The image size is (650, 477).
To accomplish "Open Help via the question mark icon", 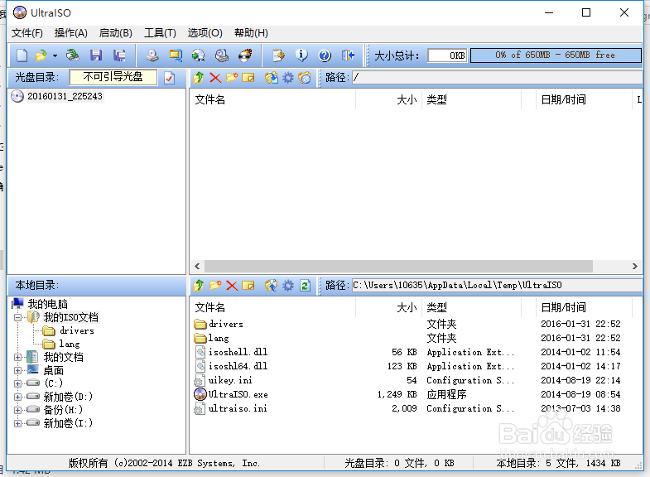I will click(x=325, y=55).
